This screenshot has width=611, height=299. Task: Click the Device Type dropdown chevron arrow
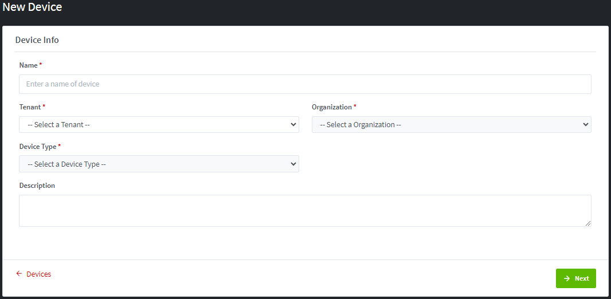(293, 164)
